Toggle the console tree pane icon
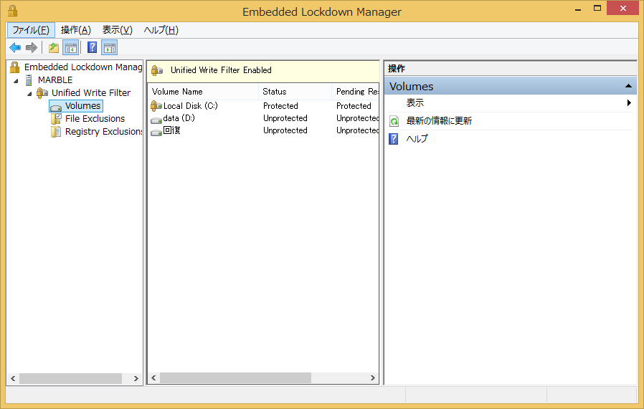The image size is (644, 409). 71,47
